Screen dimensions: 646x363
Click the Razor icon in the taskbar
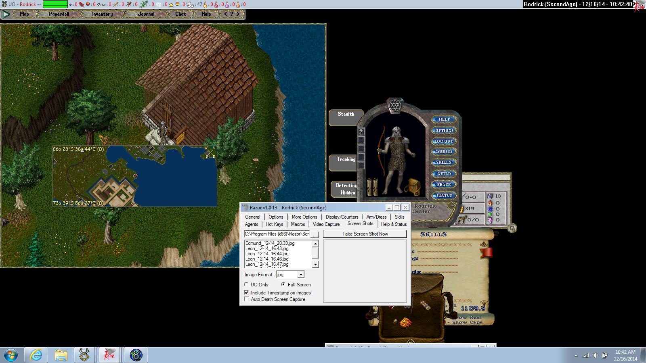[x=109, y=355]
